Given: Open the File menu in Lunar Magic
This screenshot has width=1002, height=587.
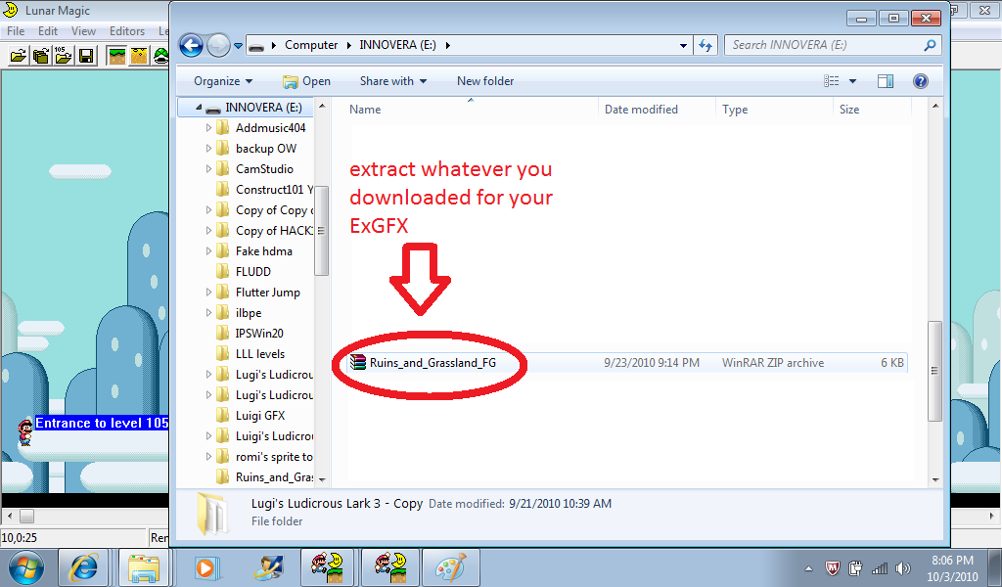Looking at the screenshot, I should (16, 30).
